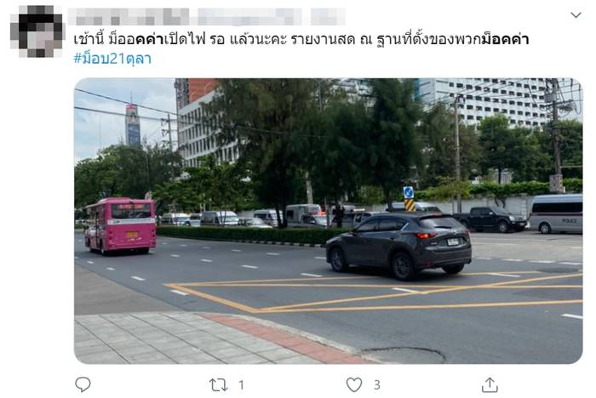596x398 pixels.
Task: Click the police van in the photo
Action: [x=556, y=213]
